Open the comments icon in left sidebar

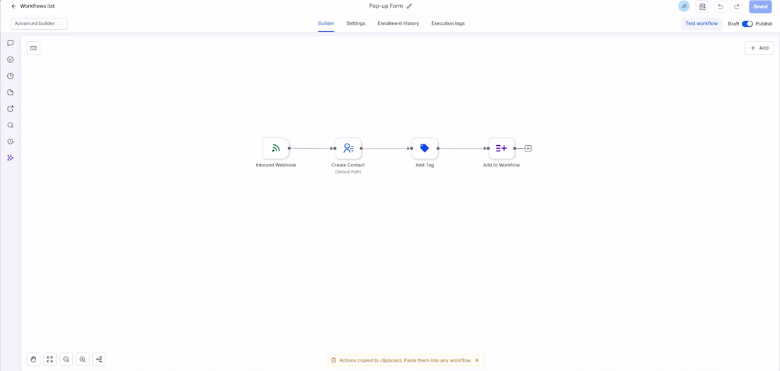click(x=11, y=43)
